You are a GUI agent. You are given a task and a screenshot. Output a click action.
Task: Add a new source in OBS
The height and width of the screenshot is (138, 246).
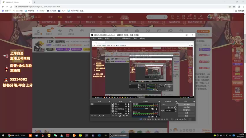(x=113, y=116)
